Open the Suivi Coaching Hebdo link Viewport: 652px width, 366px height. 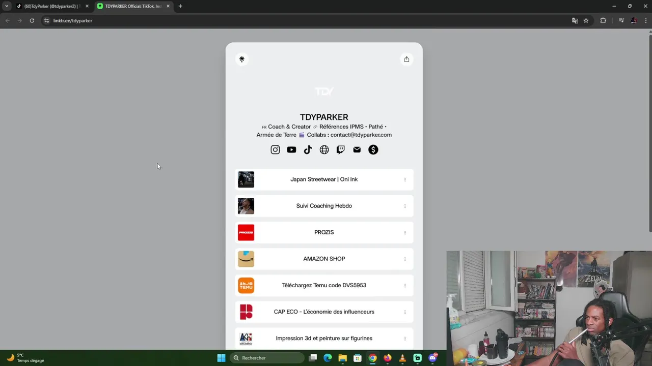(324, 206)
